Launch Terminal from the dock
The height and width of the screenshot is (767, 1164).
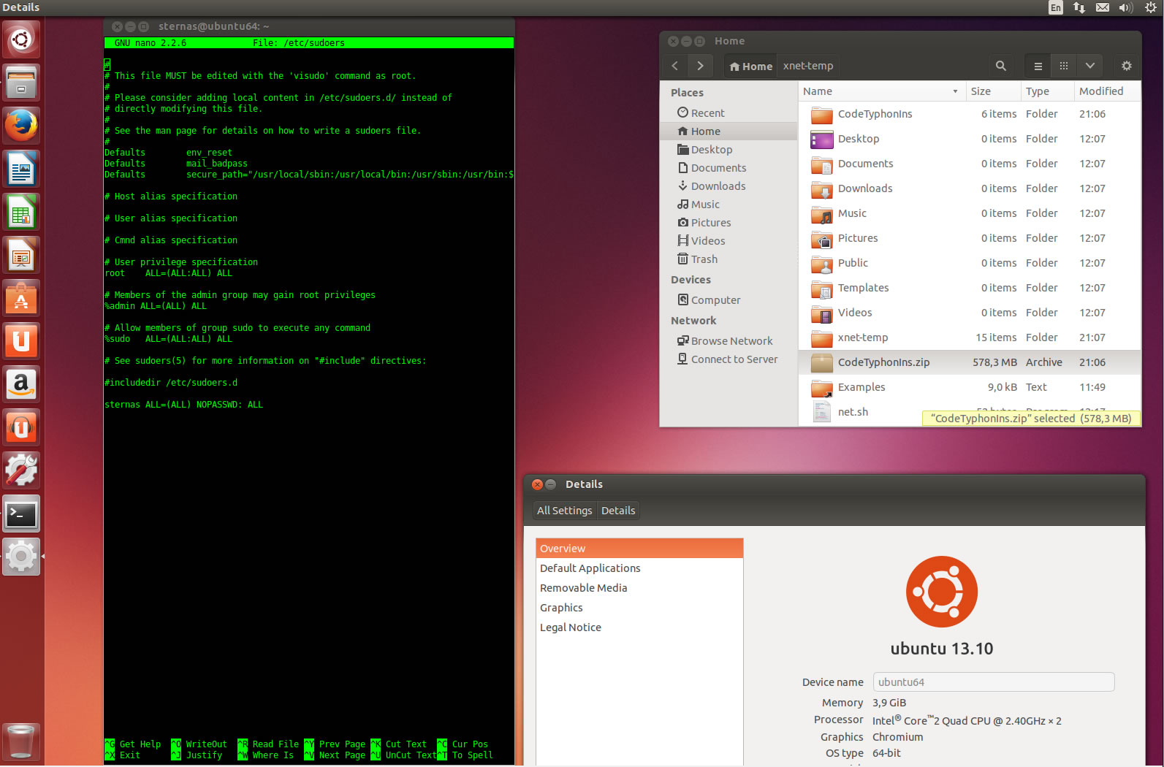coord(21,514)
